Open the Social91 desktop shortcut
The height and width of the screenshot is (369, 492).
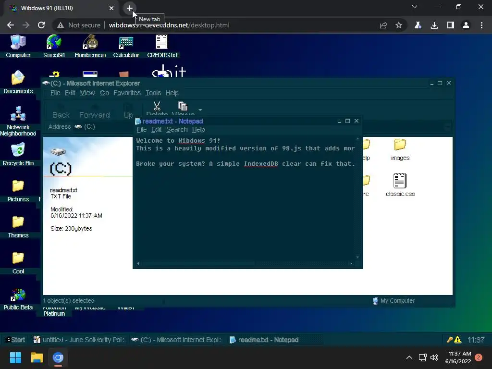click(x=54, y=47)
